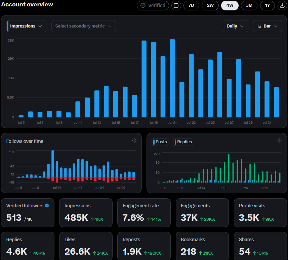
Task: Click the 9.5K y-axis label
Action: click(x=11, y=98)
